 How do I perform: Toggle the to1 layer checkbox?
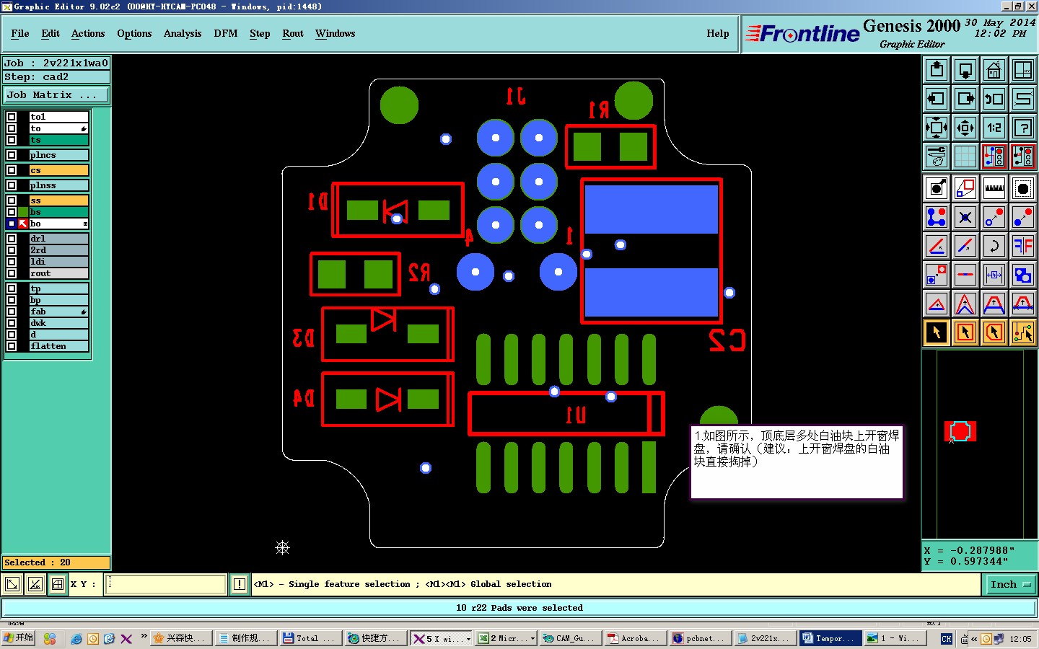point(12,117)
